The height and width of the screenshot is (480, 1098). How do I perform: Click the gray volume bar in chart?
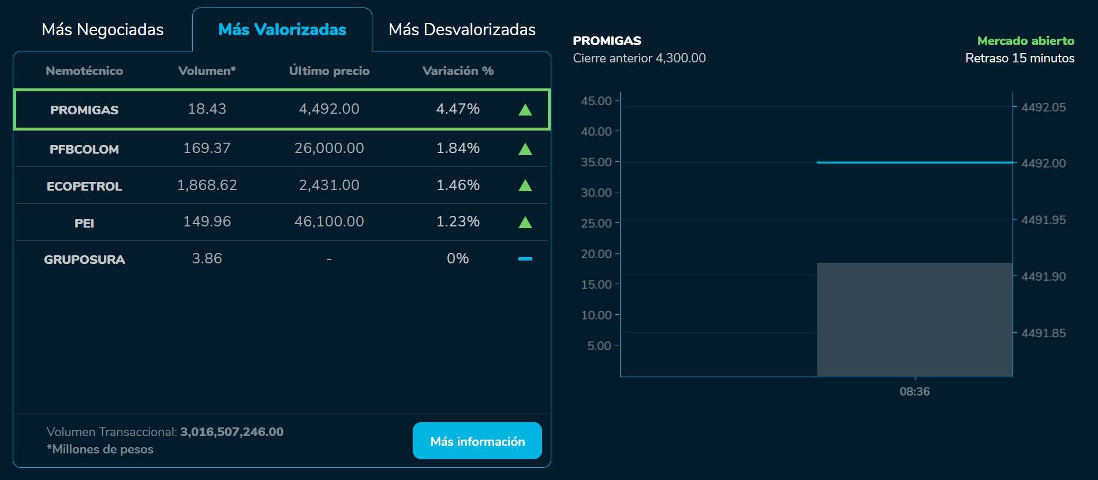click(x=914, y=319)
